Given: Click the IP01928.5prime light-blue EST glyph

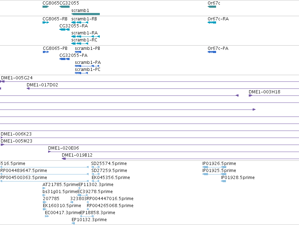Looking at the screenshot, I should coord(223,181).
